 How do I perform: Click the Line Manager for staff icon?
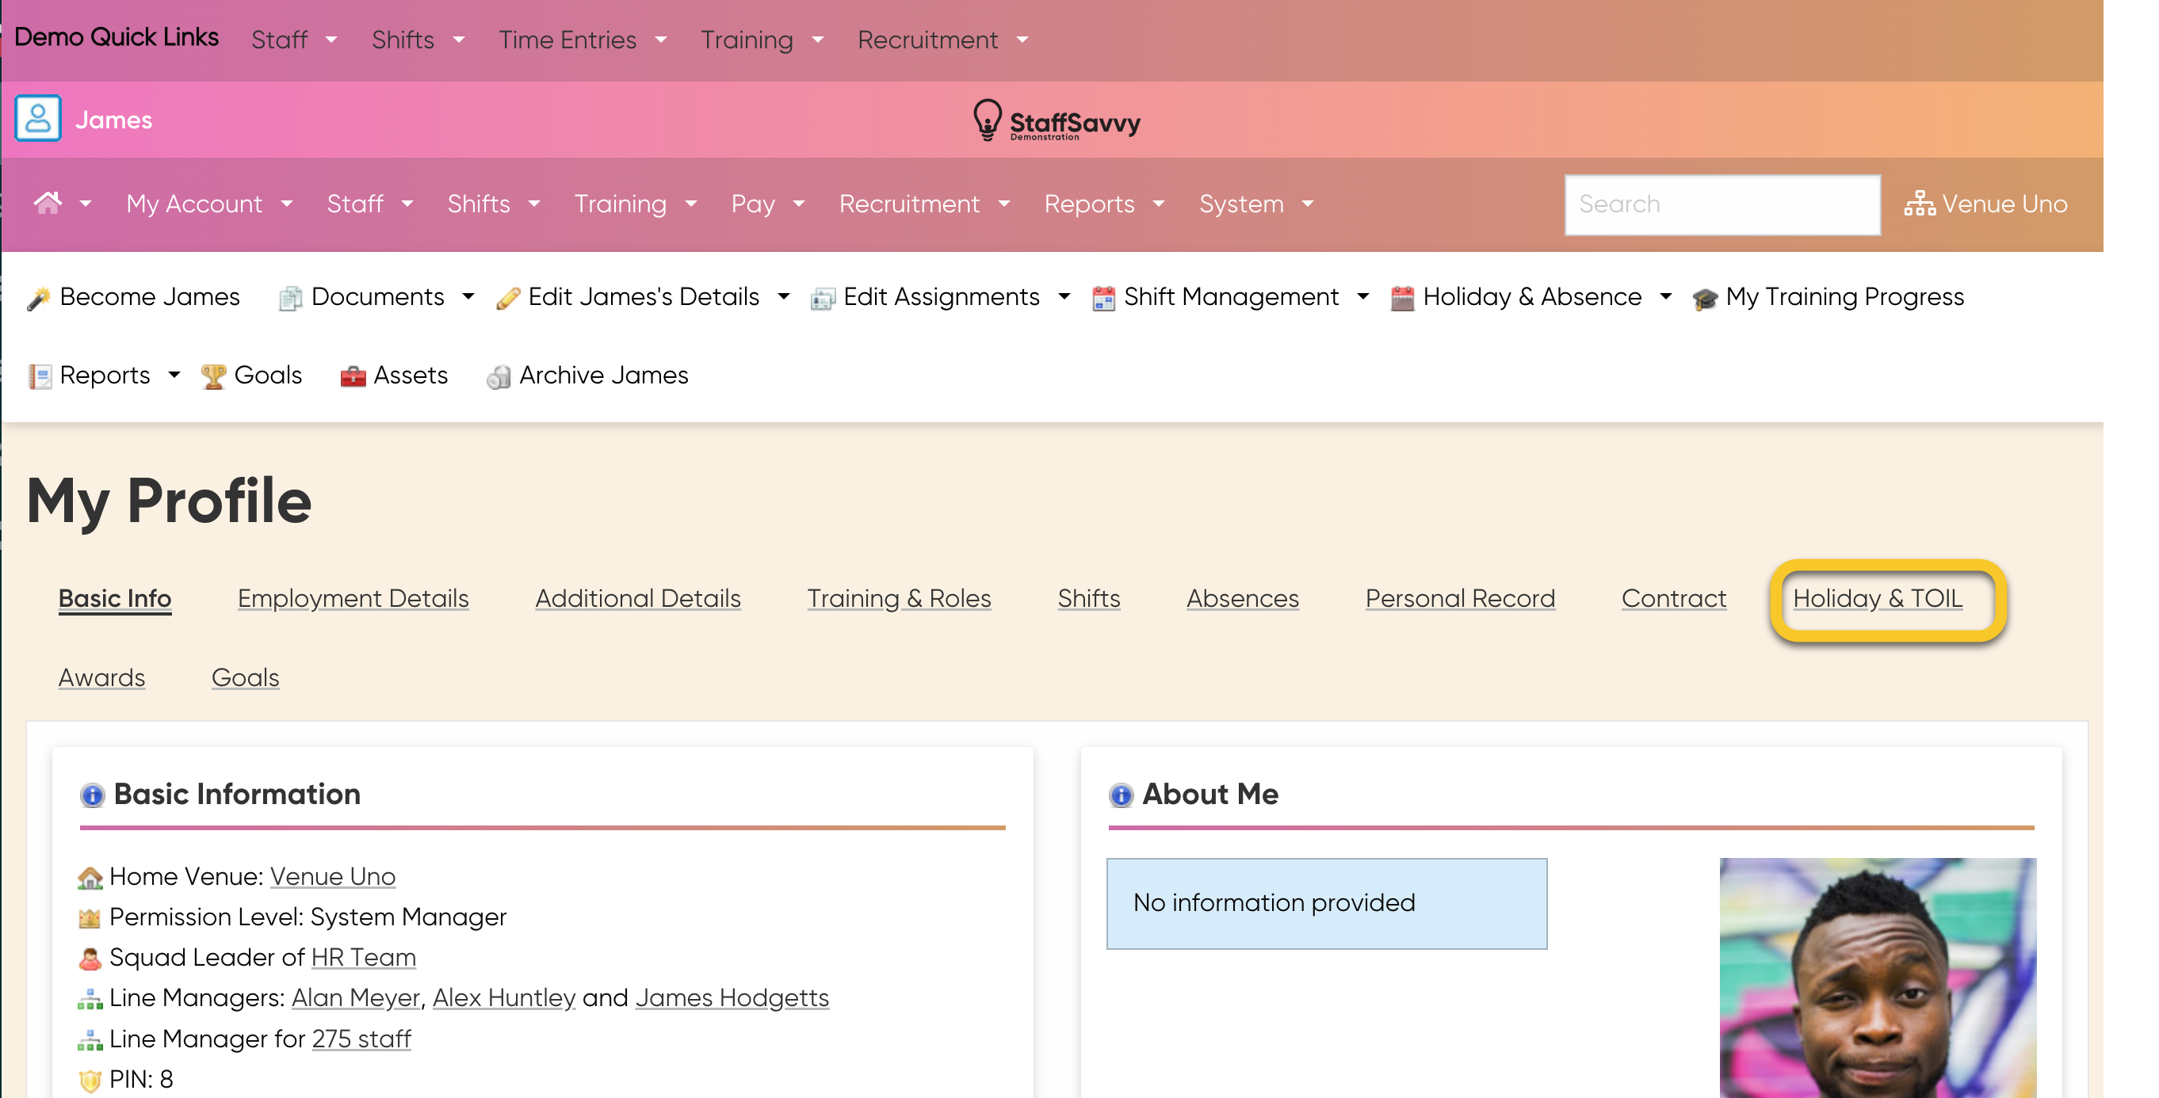tap(90, 1040)
